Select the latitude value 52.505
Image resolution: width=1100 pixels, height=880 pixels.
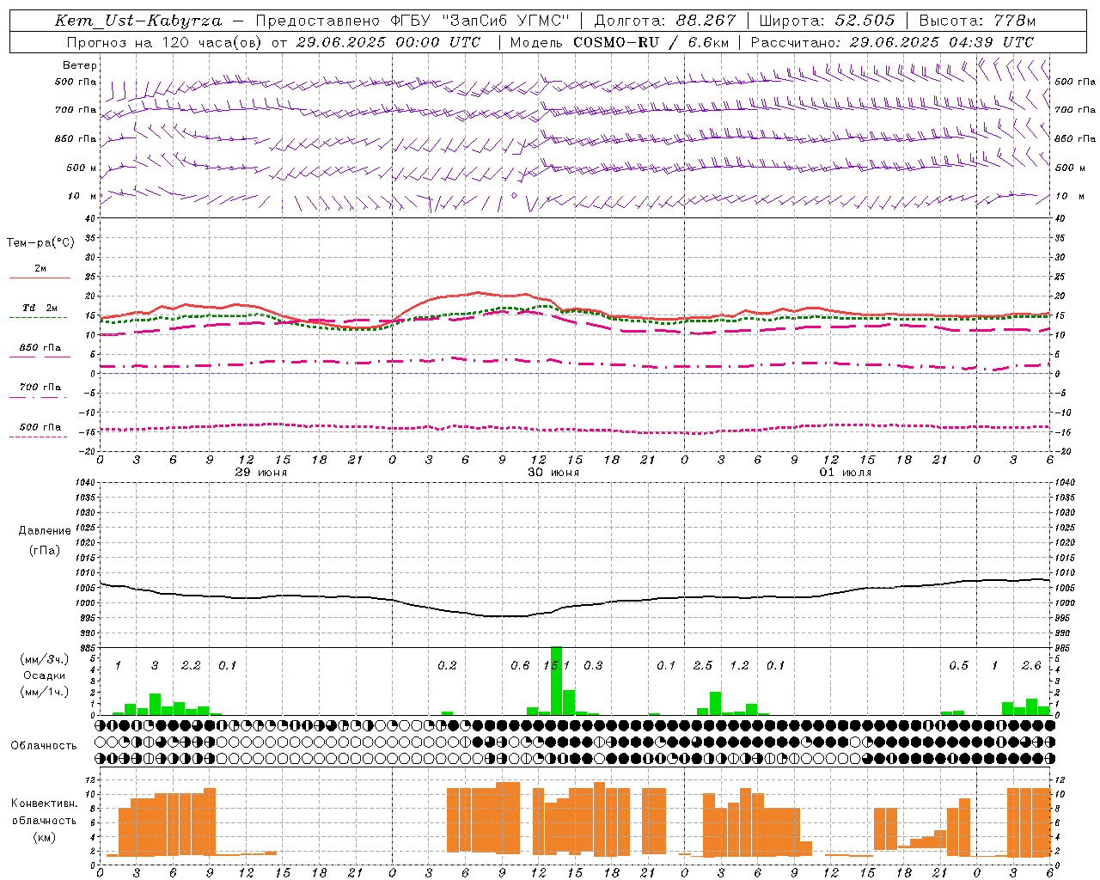coord(865,21)
